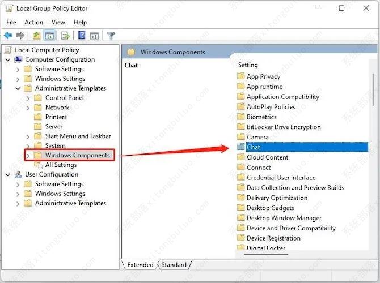Click the Computer Configuration icon
The width and height of the screenshot is (380, 283).
click(x=18, y=59)
